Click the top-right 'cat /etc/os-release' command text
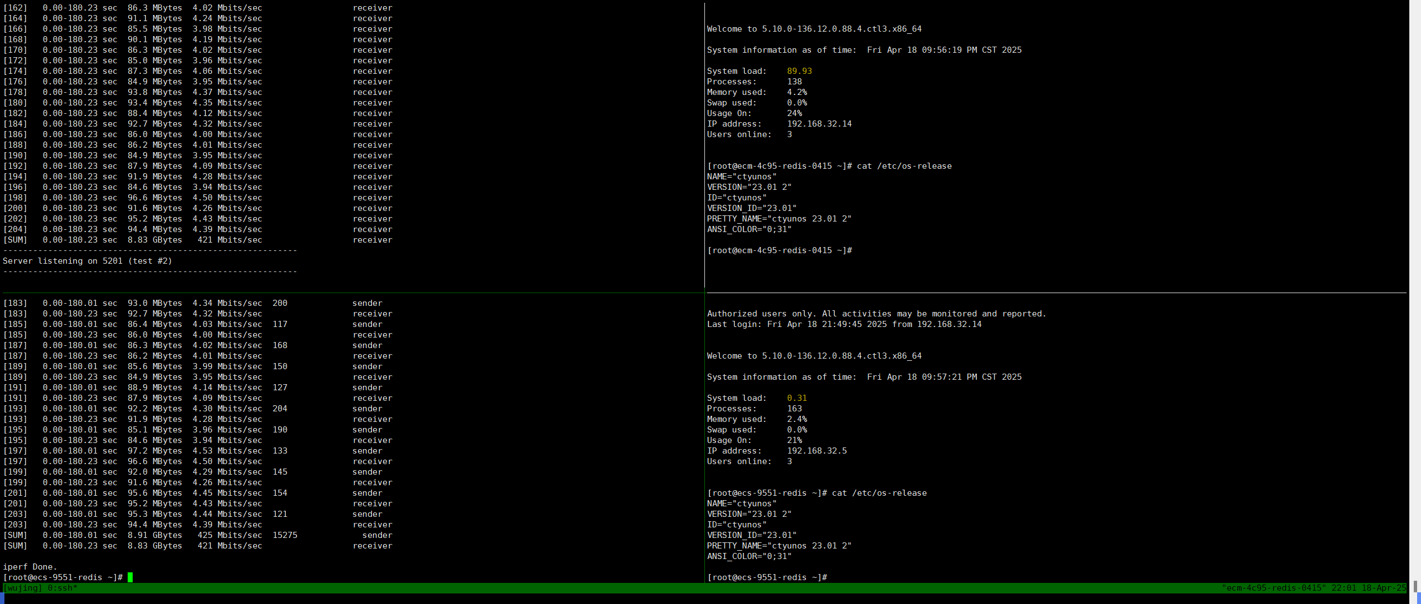This screenshot has height=604, width=1421. (904, 166)
